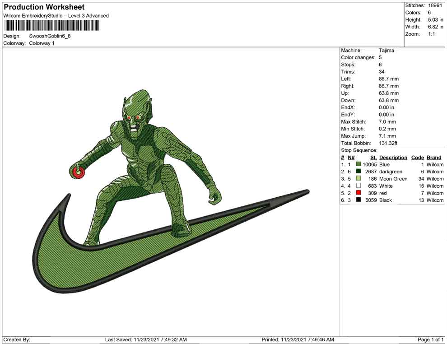Click the Colors value '6'

pyautogui.click(x=429, y=13)
